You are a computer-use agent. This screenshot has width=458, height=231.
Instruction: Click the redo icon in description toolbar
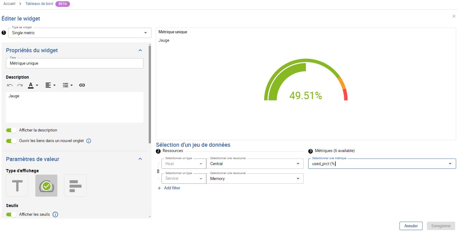pyautogui.click(x=20, y=85)
